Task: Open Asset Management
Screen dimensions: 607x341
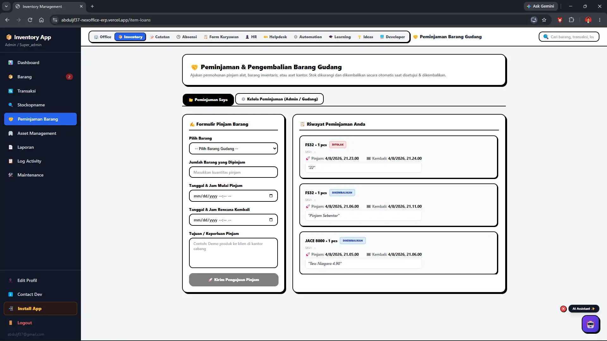Action: click(40, 133)
